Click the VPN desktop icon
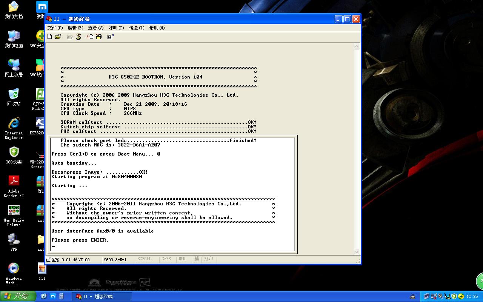Image resolution: width=483 pixels, height=302 pixels. (14, 242)
